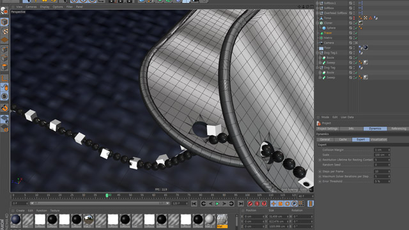Click the red keyframe selection question icon
This screenshot has width=409, height=230.
coord(264,204)
